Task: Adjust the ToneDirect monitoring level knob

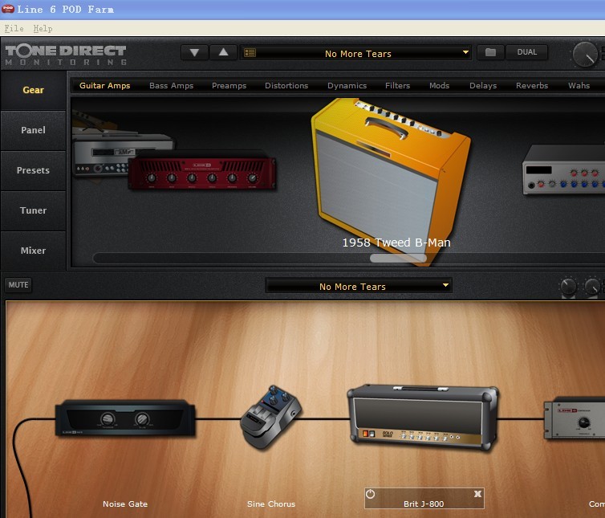Action: point(585,54)
